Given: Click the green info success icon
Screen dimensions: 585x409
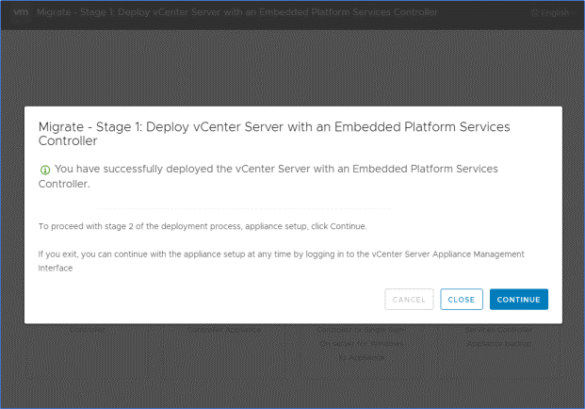Looking at the screenshot, I should point(45,170).
